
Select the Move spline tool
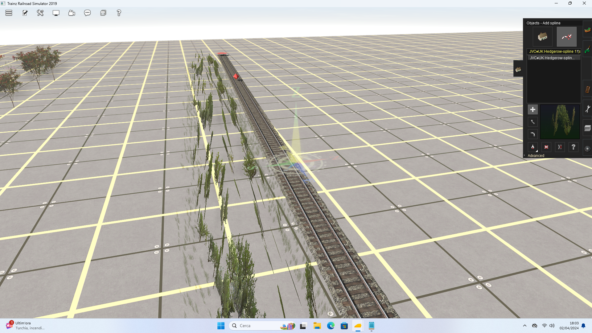pyautogui.click(x=532, y=122)
